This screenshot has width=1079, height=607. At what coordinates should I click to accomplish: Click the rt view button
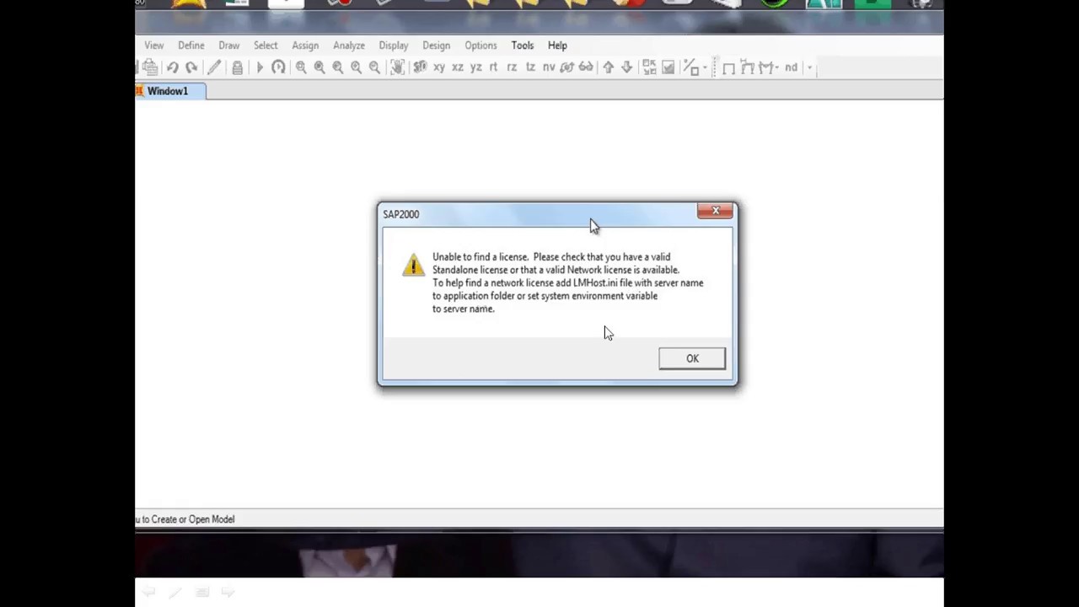(493, 67)
